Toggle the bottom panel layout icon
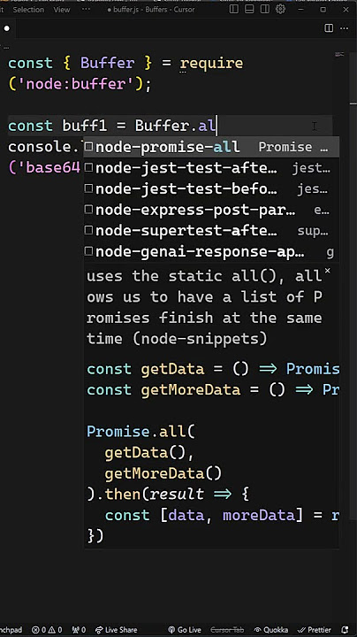The height and width of the screenshot is (637, 357). click(x=249, y=9)
